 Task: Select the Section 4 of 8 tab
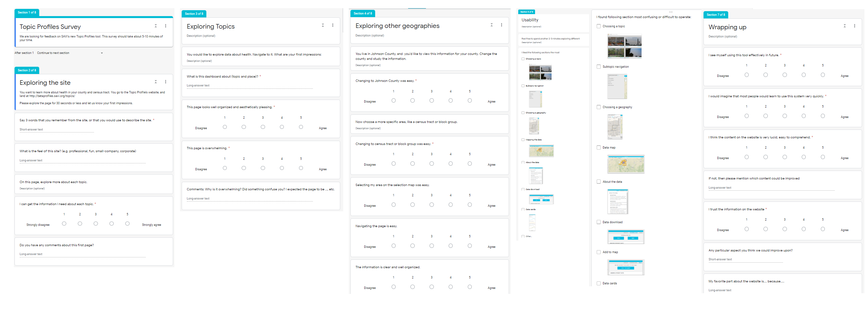tap(363, 13)
